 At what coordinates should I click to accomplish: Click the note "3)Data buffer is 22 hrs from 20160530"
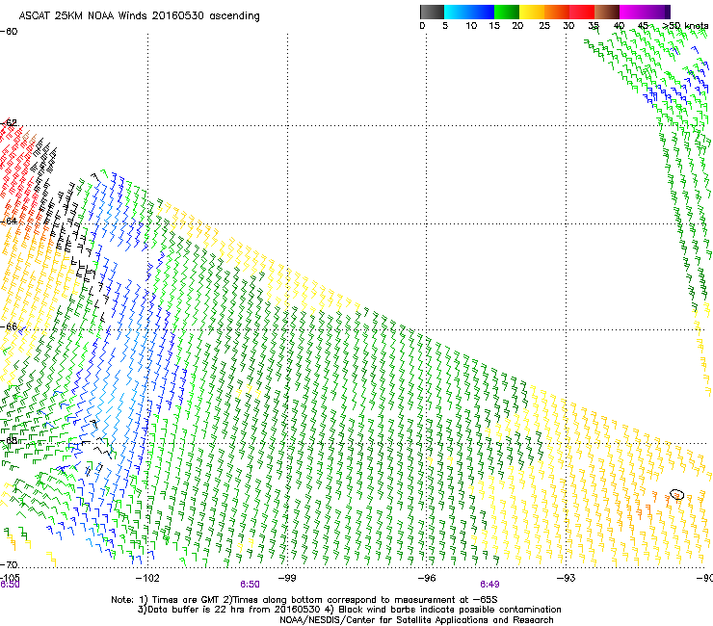click(x=228, y=610)
